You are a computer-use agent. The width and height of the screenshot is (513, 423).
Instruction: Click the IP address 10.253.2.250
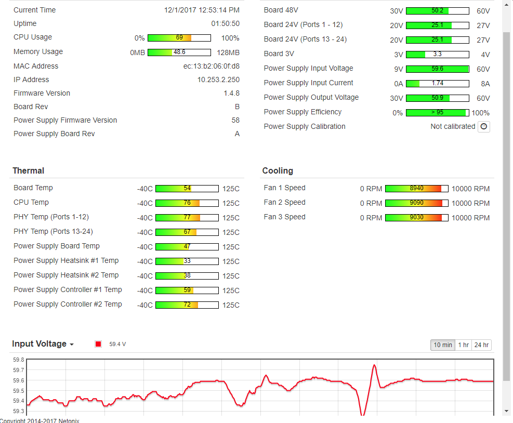coord(218,80)
